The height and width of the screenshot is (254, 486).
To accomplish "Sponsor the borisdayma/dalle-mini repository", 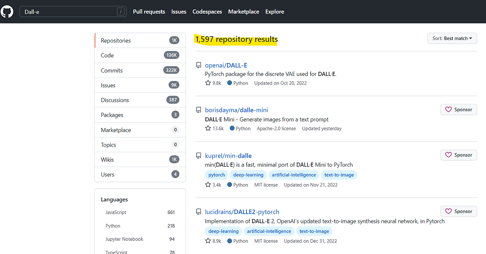I will point(459,110).
